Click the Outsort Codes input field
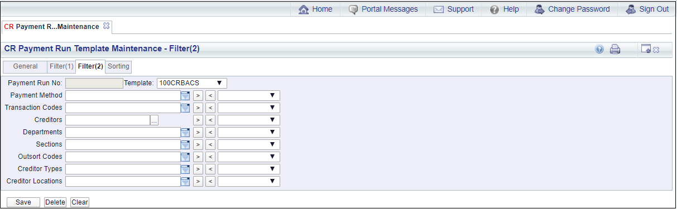 pyautogui.click(x=123, y=157)
